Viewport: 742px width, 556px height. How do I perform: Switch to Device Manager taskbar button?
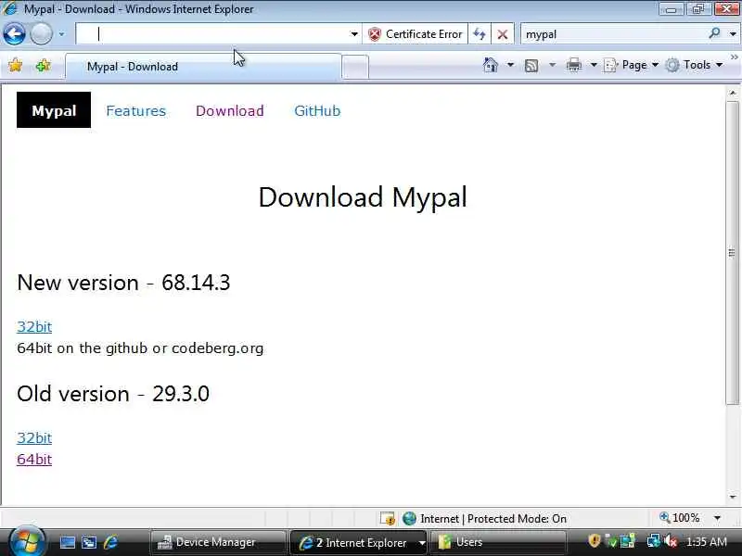(218, 542)
